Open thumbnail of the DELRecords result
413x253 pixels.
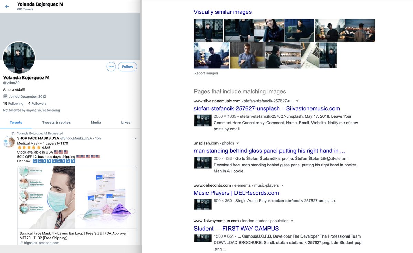point(203,204)
